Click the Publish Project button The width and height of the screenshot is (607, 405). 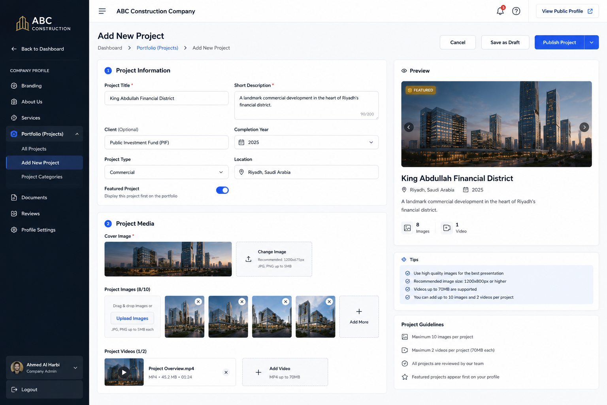tap(559, 42)
